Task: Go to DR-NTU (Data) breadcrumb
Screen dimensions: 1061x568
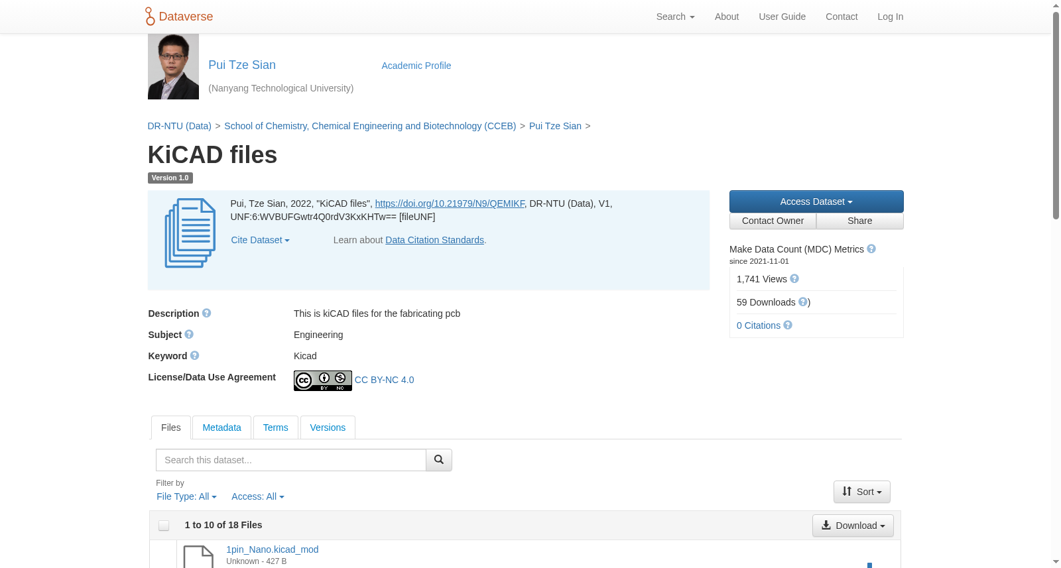Action: coord(180,126)
